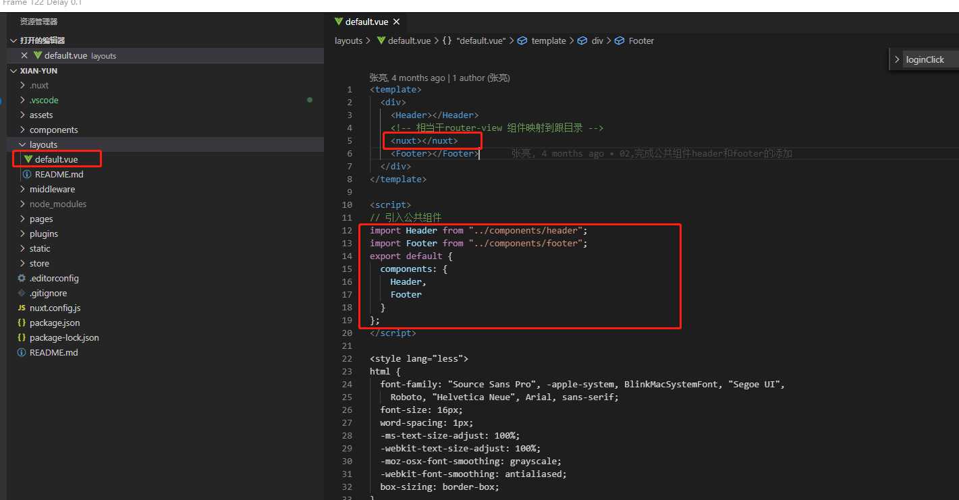Click default.vue breadcrumb segment

tap(409, 40)
